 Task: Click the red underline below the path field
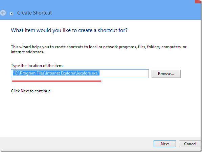pos(57,81)
